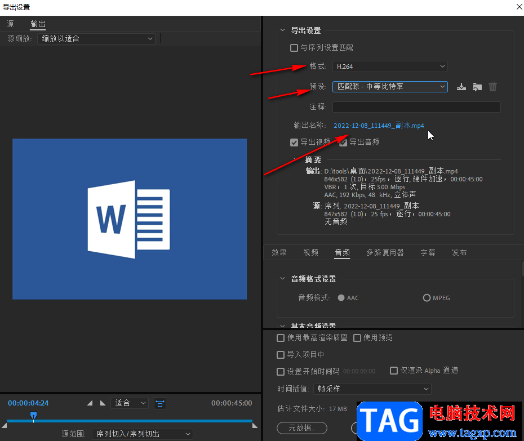Open the 格式 H.264 dropdown
The height and width of the screenshot is (441, 524).
click(x=390, y=66)
